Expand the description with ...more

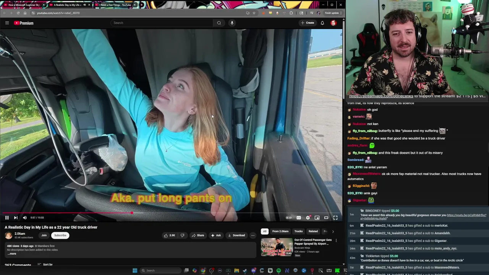click(x=12, y=254)
